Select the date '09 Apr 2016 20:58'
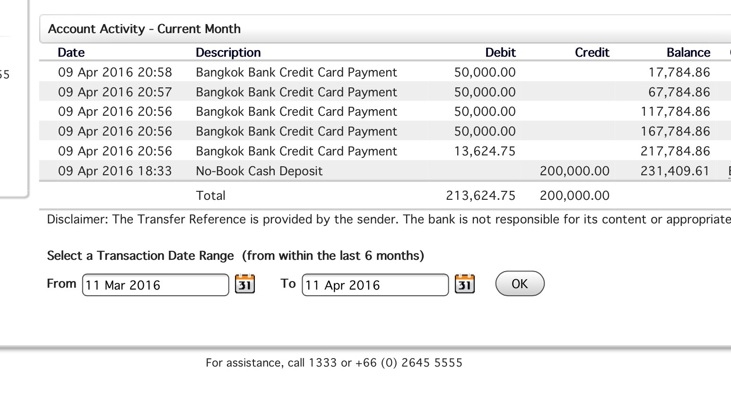731x419 pixels. point(115,72)
